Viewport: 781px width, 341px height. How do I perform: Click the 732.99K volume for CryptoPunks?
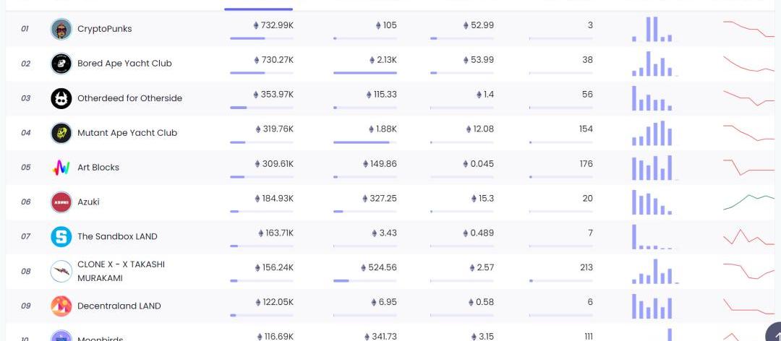click(x=273, y=25)
